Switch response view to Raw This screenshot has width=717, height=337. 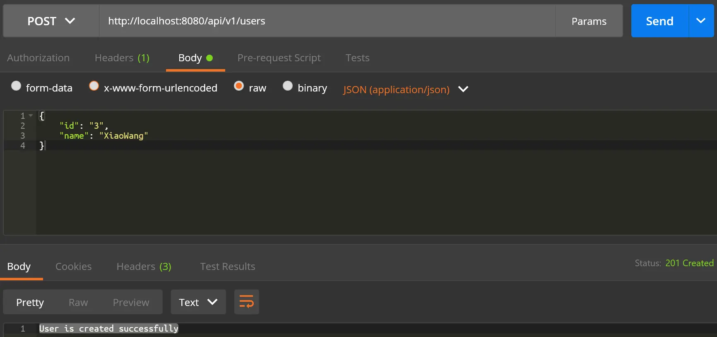point(78,303)
